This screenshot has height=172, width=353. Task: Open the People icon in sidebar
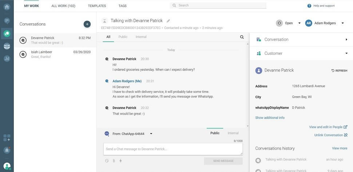[7, 46]
